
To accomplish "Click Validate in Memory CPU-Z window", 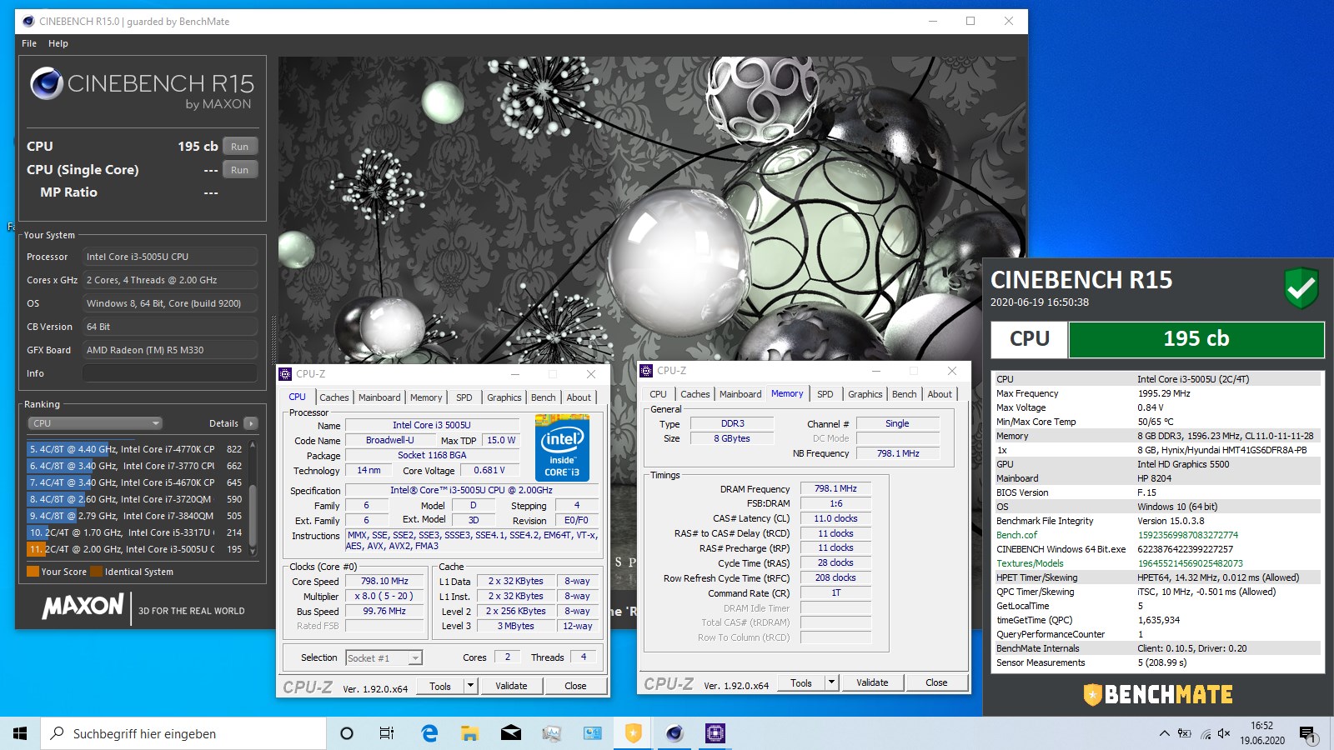I will (872, 682).
